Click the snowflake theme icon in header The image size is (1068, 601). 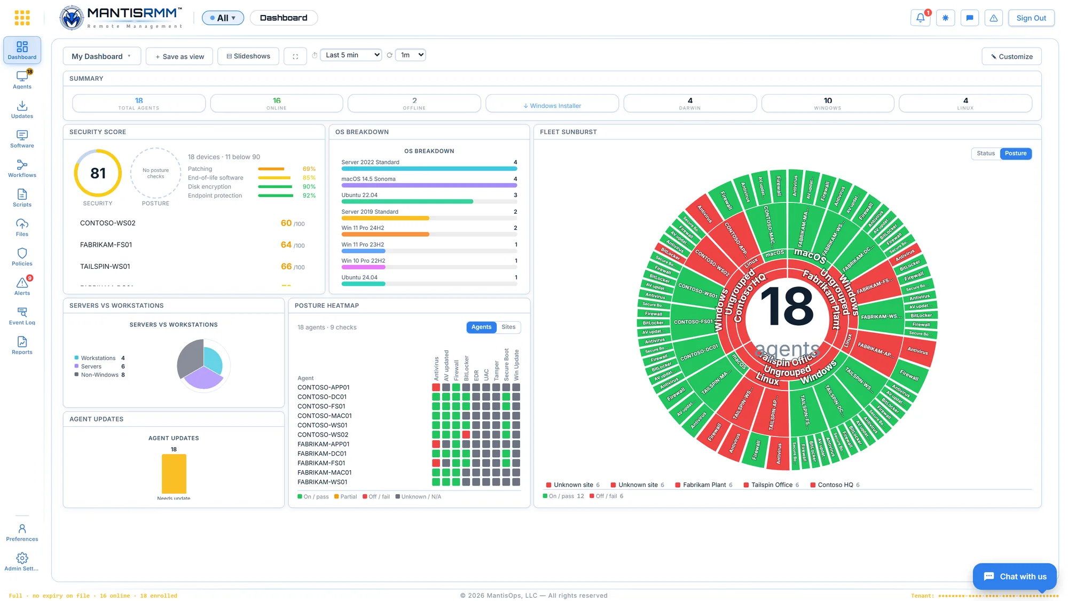(945, 18)
